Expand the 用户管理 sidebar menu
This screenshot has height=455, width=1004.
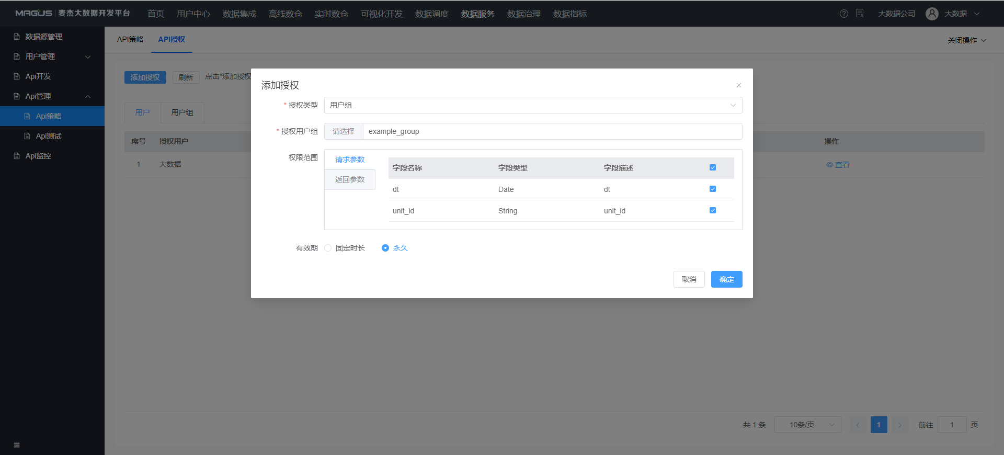[x=52, y=56]
